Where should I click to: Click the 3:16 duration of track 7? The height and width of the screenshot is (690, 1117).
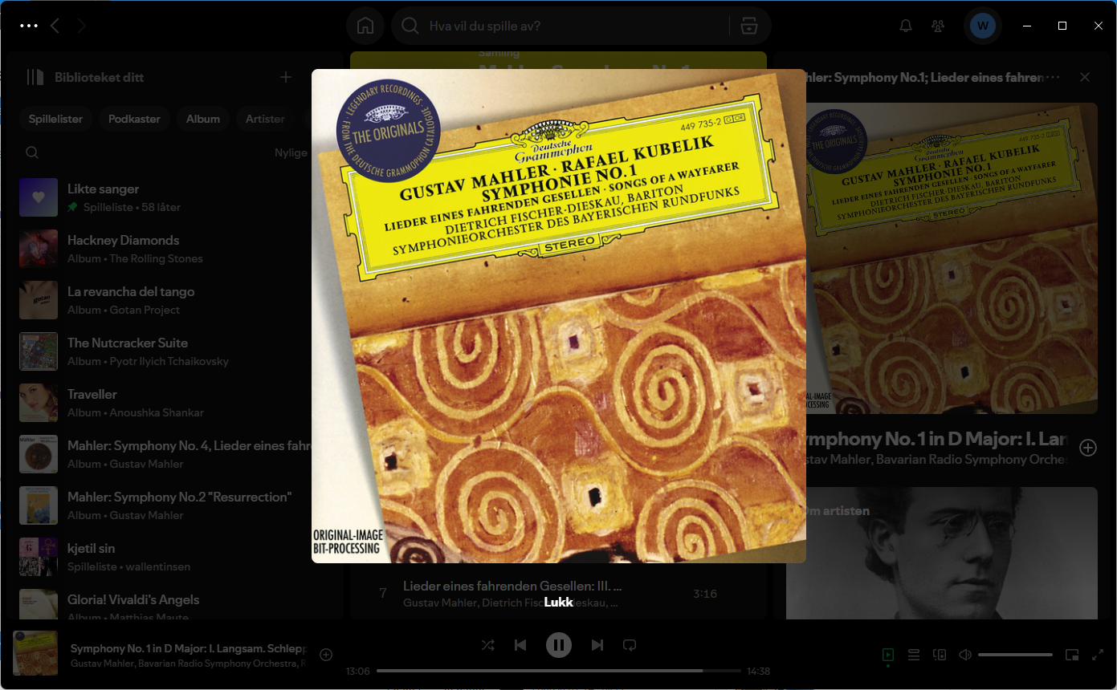pos(704,594)
